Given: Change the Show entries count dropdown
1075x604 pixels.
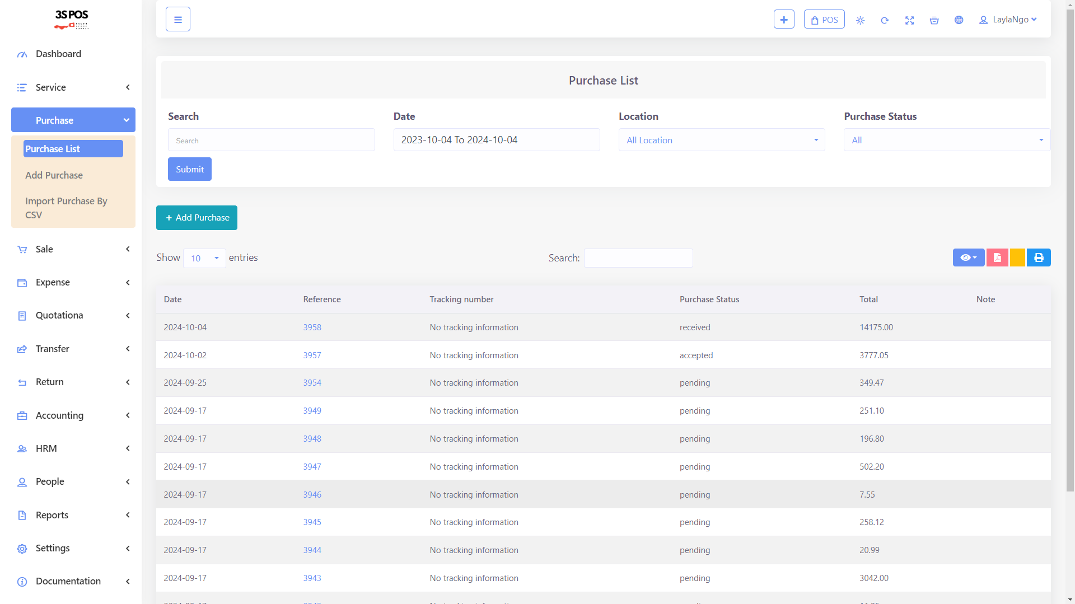Looking at the screenshot, I should click(x=204, y=258).
